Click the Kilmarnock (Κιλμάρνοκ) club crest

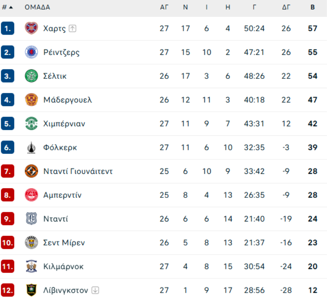[31, 266]
